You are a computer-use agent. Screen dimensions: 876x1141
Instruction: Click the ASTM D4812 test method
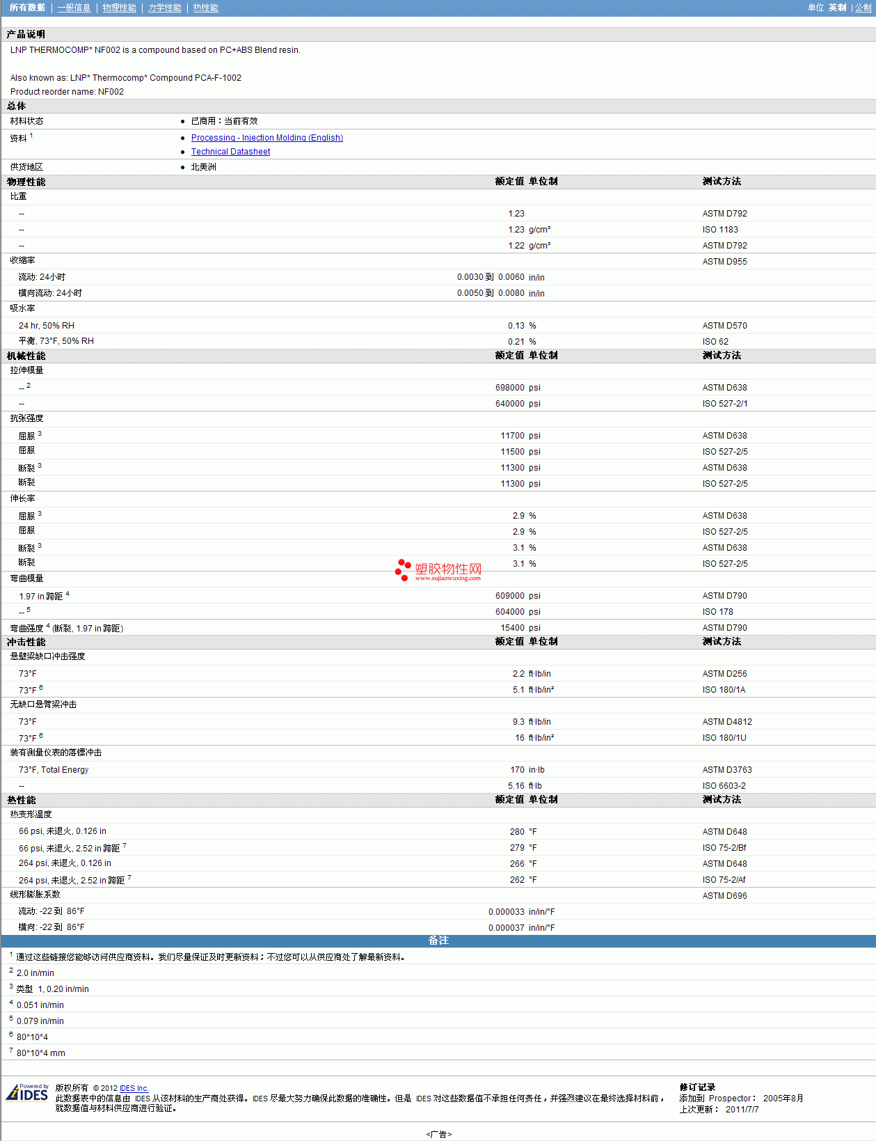727,722
